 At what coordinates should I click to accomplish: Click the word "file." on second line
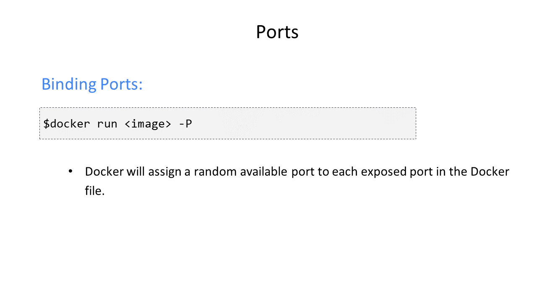coord(94,191)
